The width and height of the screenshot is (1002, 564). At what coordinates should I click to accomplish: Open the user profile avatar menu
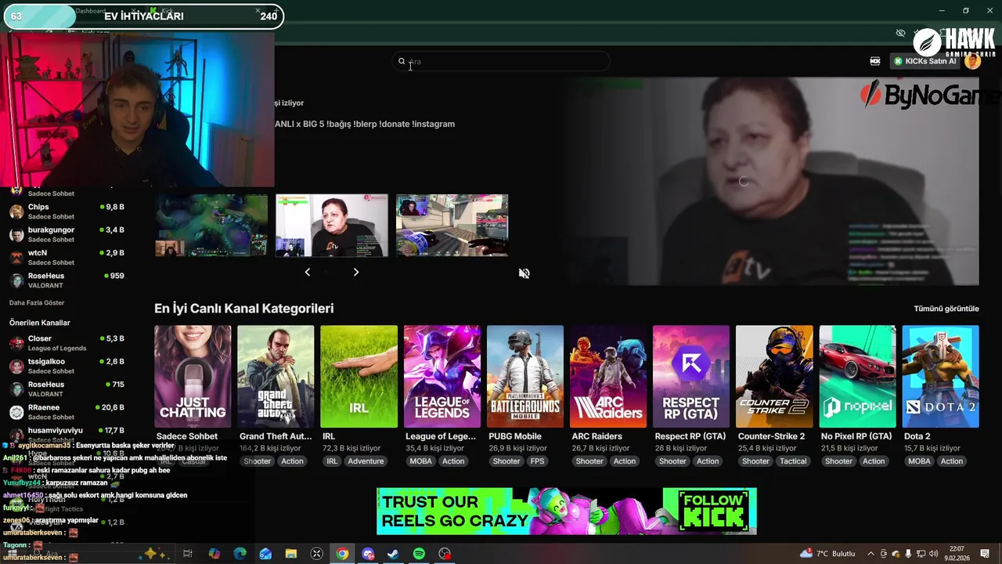(973, 61)
